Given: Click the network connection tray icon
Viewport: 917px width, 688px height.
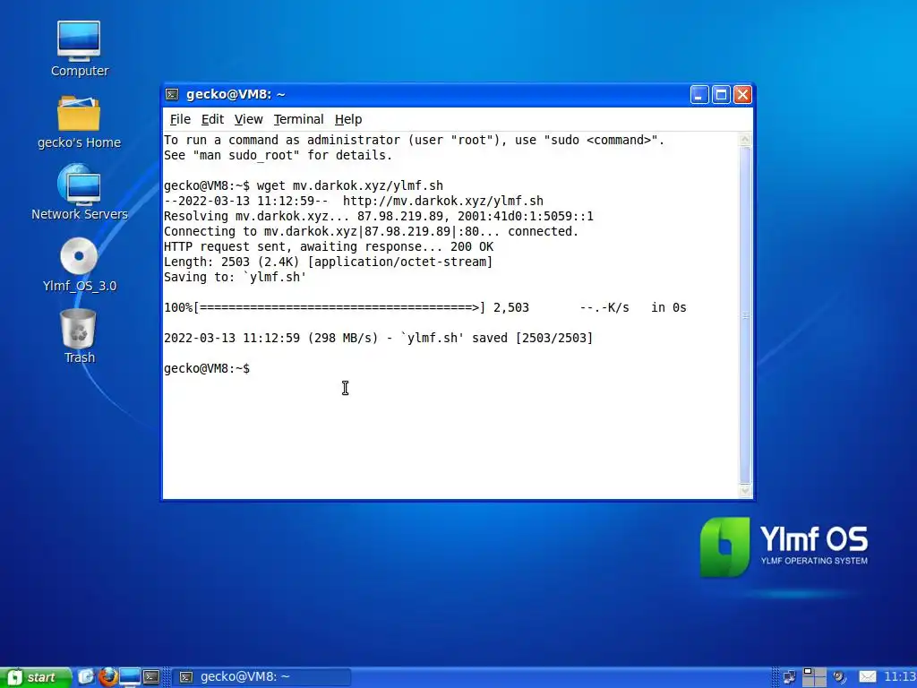Looking at the screenshot, I should (790, 677).
